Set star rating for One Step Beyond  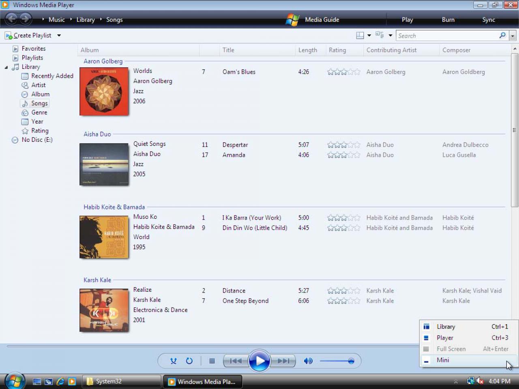tap(343, 301)
